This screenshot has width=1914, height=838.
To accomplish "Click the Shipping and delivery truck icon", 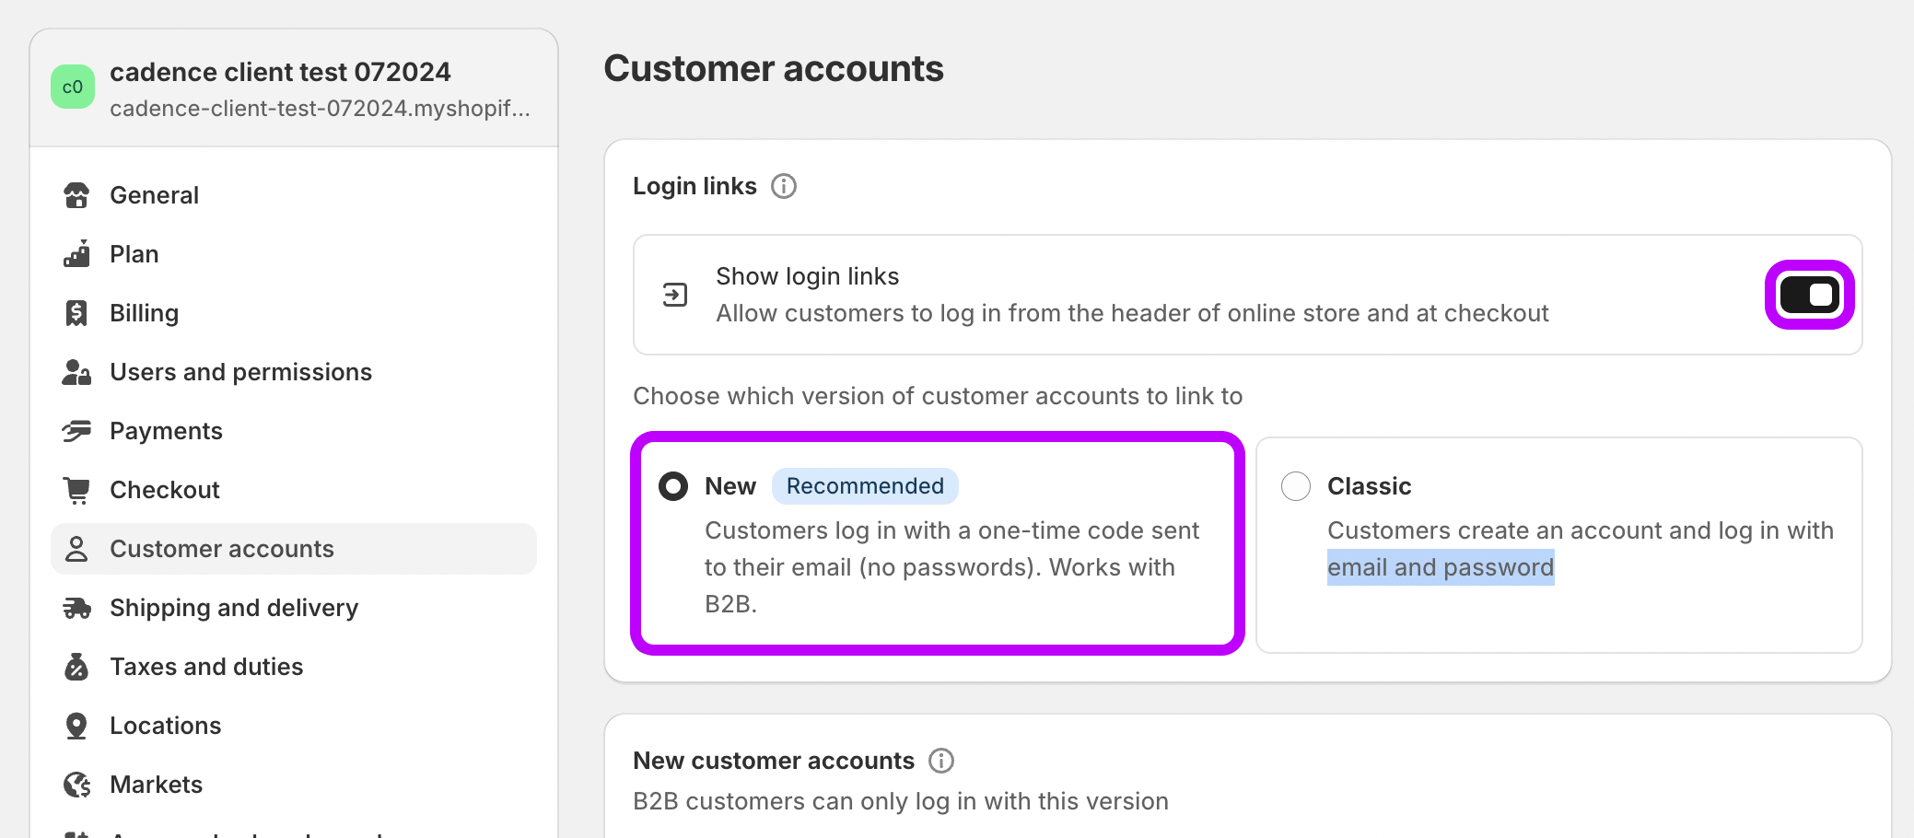I will [76, 608].
